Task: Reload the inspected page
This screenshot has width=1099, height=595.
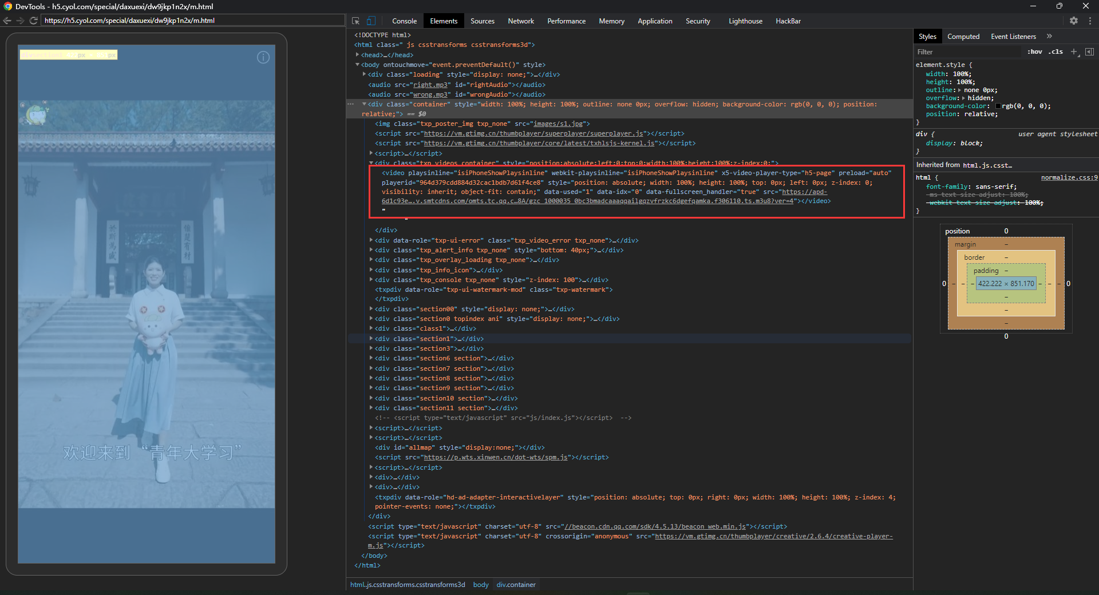Action: click(x=33, y=21)
